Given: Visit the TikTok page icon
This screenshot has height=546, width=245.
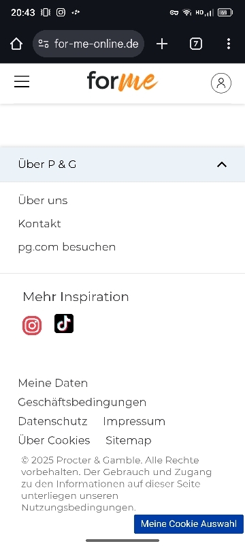Looking at the screenshot, I should 64,324.
